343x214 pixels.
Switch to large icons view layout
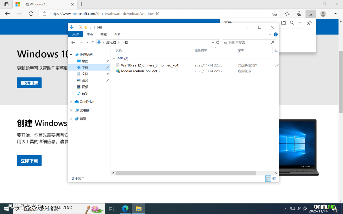click(x=274, y=179)
